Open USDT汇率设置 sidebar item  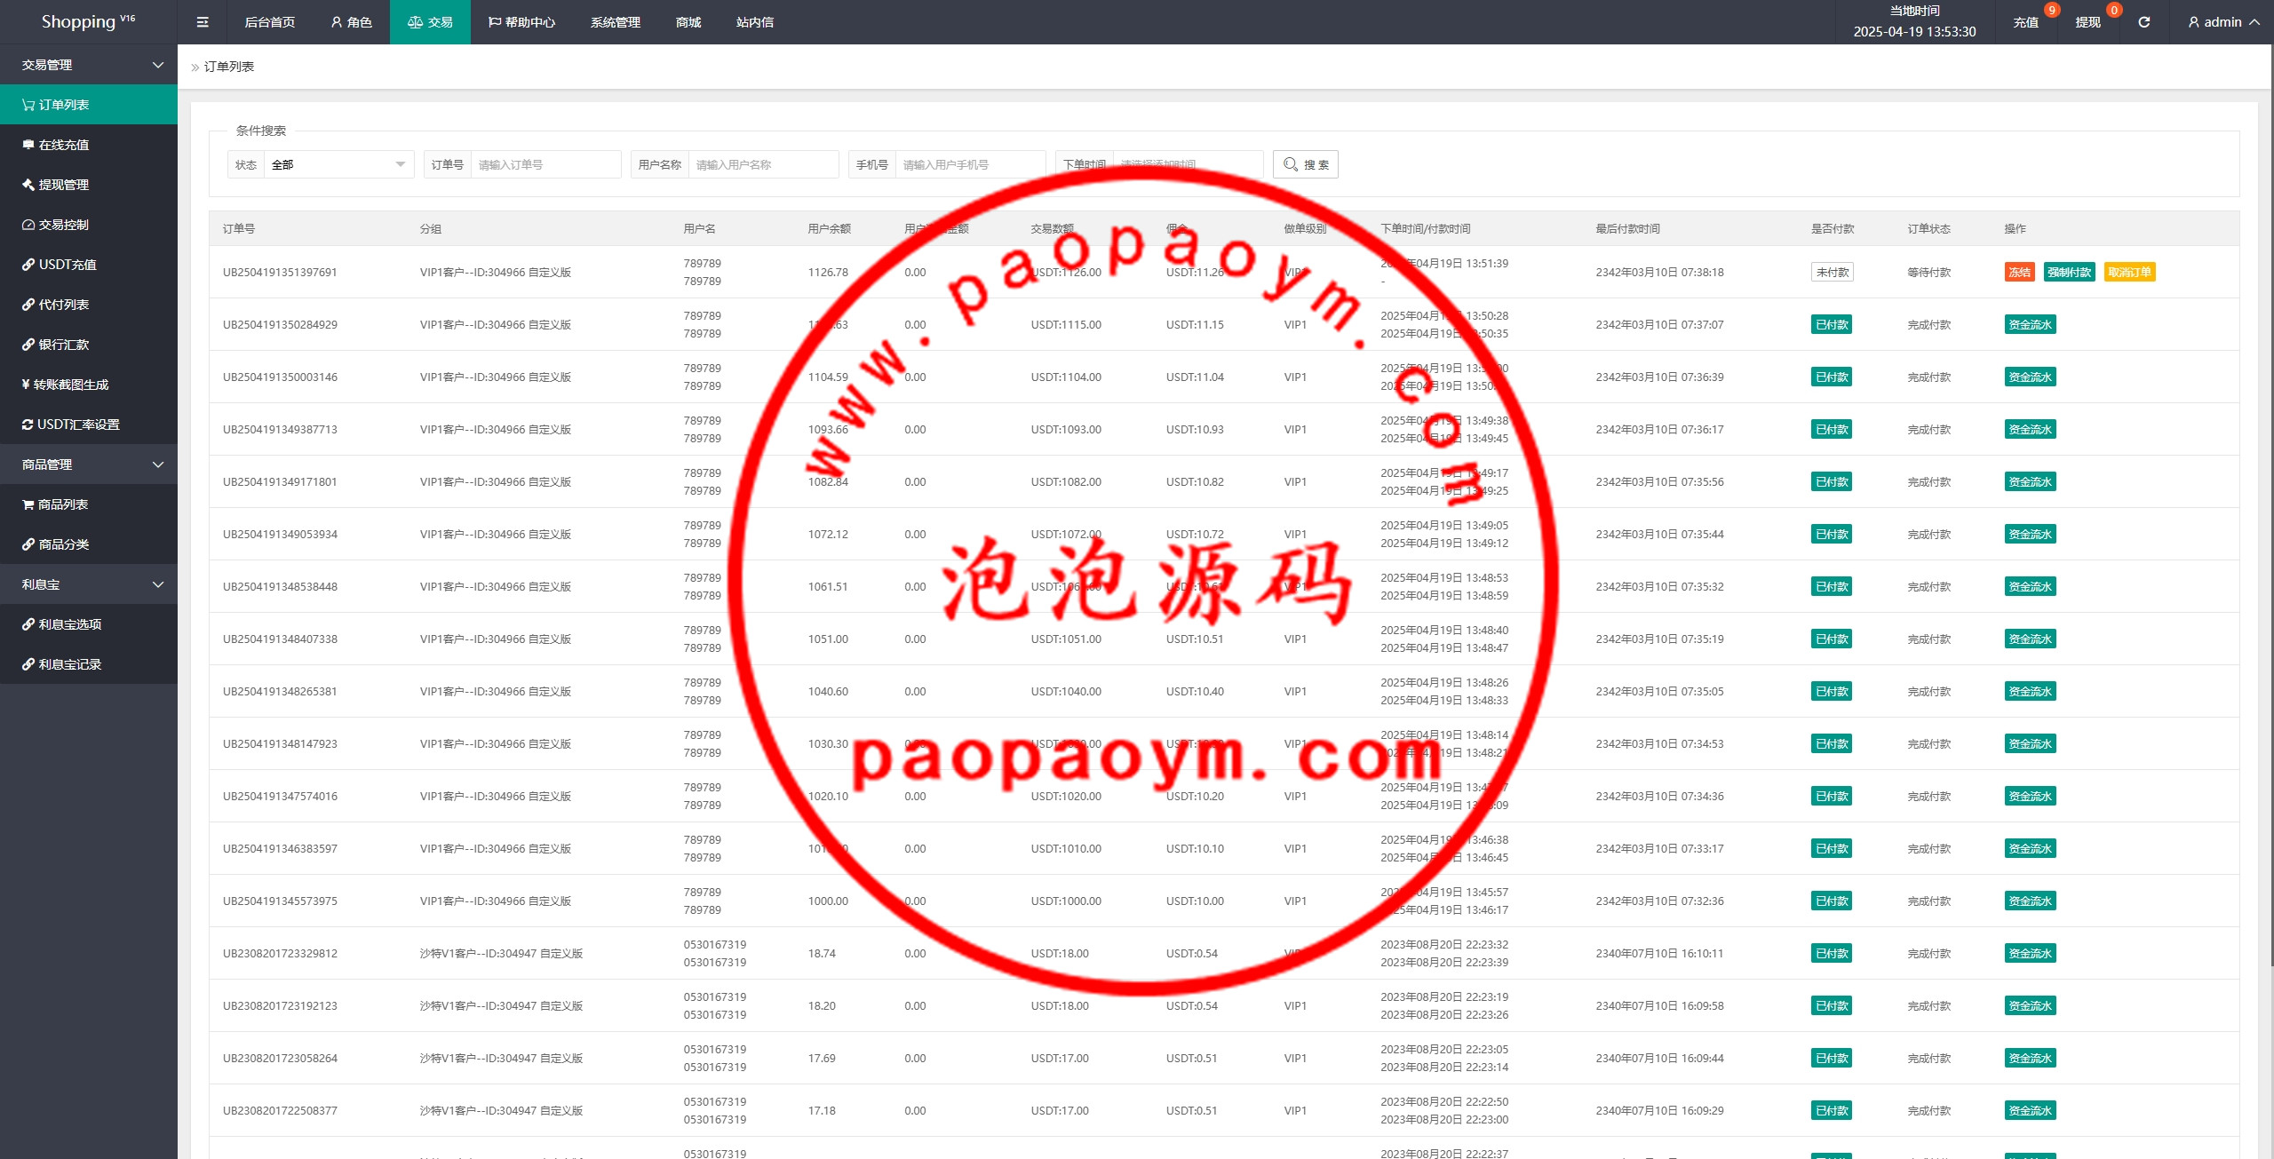(x=89, y=425)
